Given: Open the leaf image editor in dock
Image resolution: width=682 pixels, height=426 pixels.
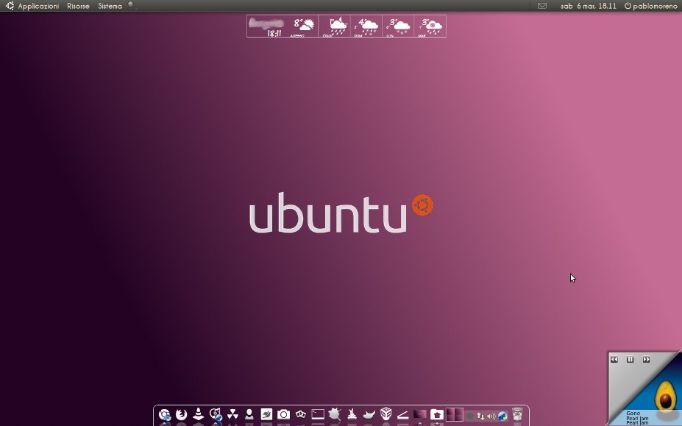Looking at the screenshot, I should pyautogui.click(x=266, y=414).
